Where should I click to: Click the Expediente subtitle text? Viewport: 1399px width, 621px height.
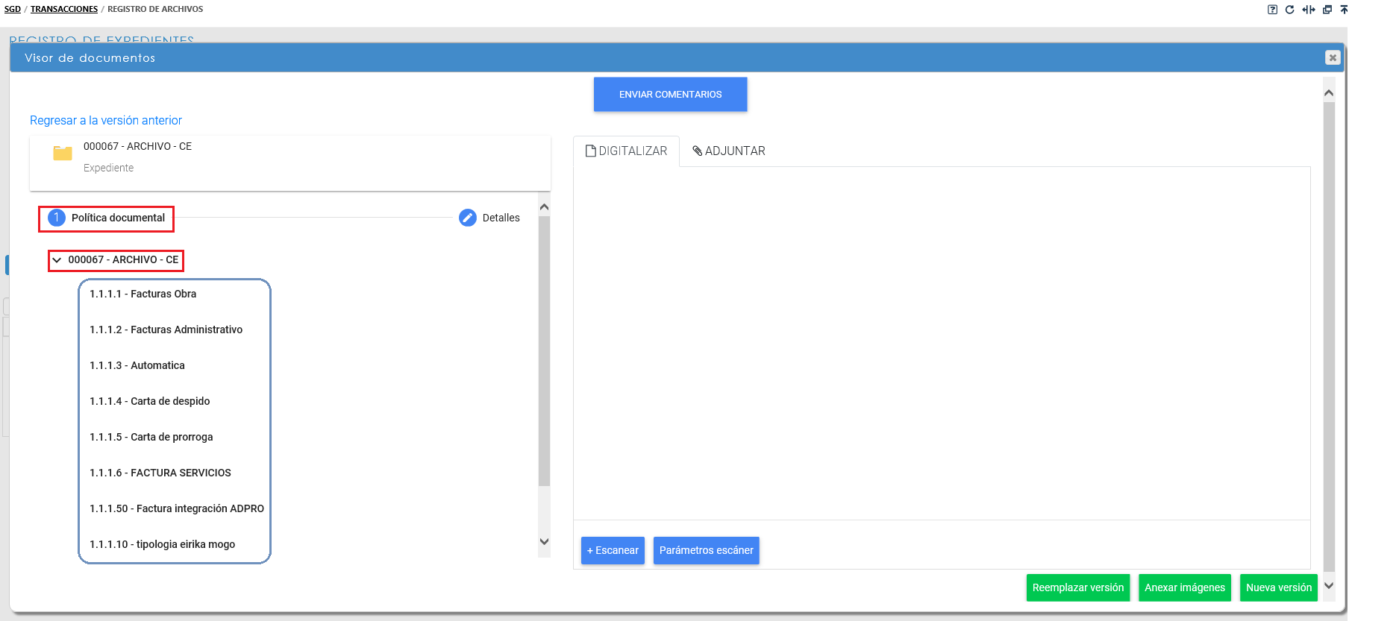tap(109, 168)
